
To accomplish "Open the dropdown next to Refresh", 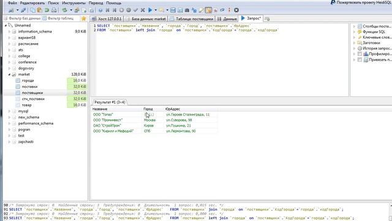I will 71,10.
